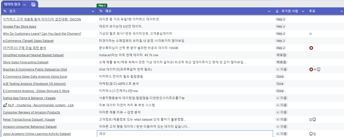
Task: Click 박효원 chip in Store Sales Forecasting row
Action: (281, 62)
